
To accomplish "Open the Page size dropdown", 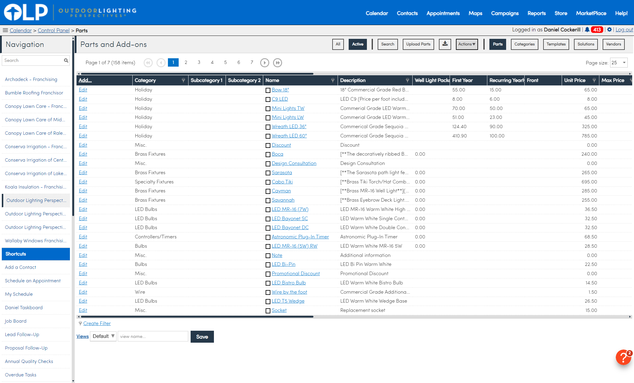I will pyautogui.click(x=619, y=63).
